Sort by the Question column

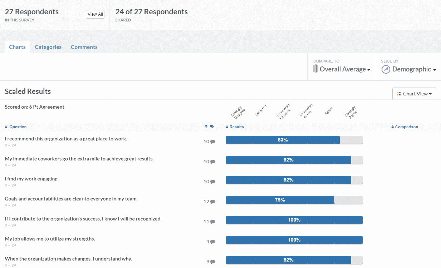click(16, 127)
